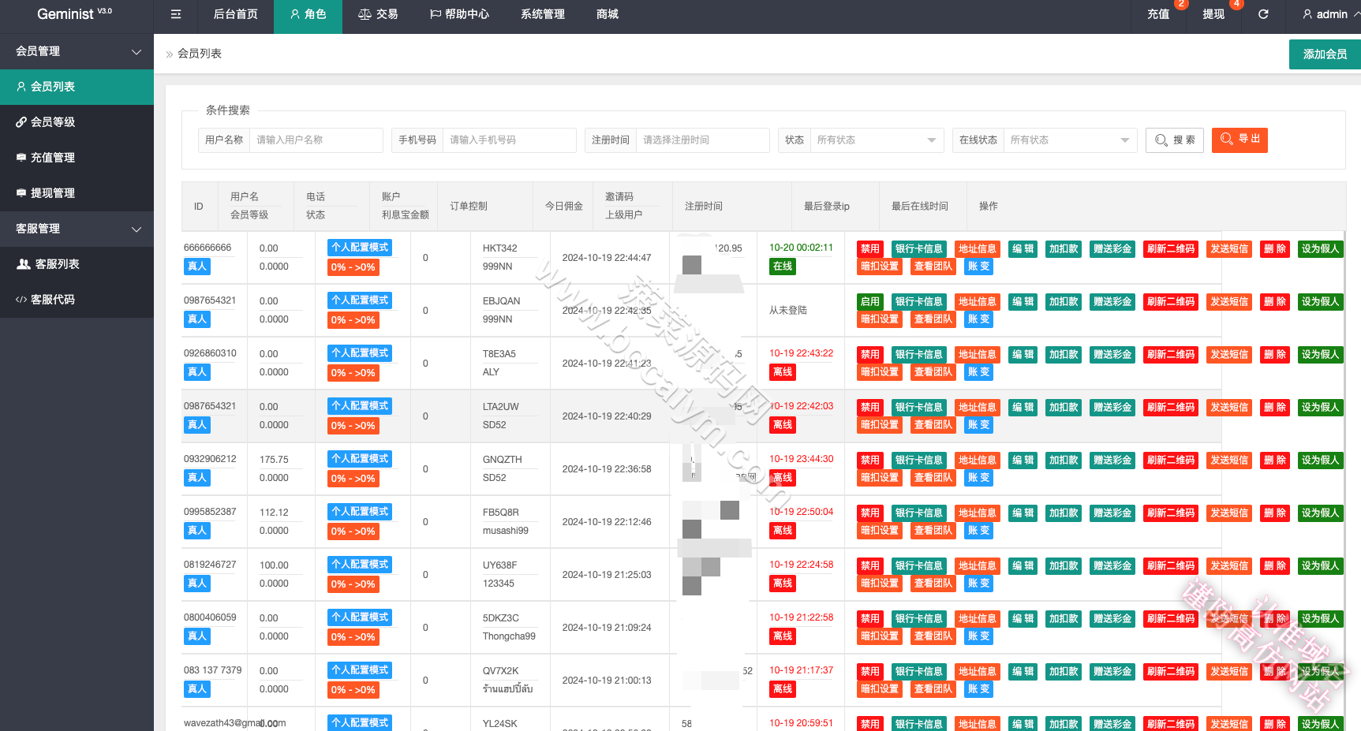This screenshot has width=1361, height=731.
Task: Open 地址信息 for user 0926860310
Action: pyautogui.click(x=978, y=355)
